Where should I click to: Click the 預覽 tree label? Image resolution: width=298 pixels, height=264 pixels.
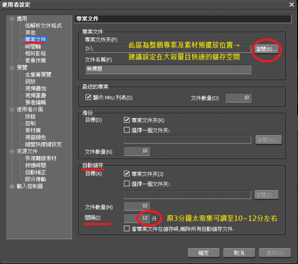(x=22, y=67)
